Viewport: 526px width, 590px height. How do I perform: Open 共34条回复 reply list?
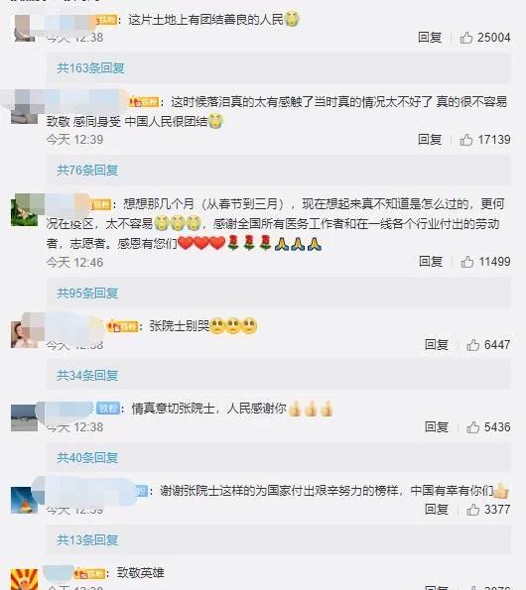87,376
